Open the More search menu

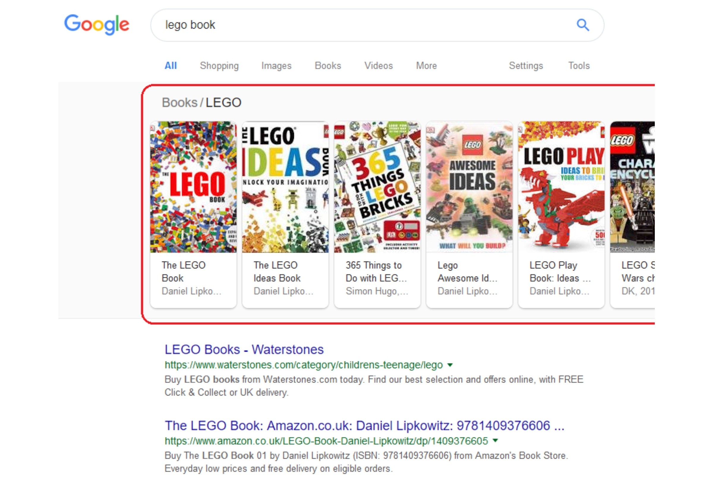426,66
